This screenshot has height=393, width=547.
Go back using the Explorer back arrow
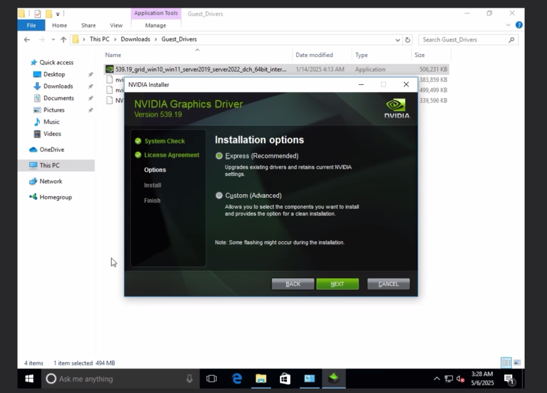pyautogui.click(x=27, y=40)
